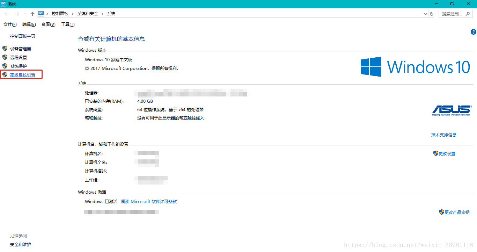The height and width of the screenshot is (252, 477).
Task: Click shield icon beside 更改设置
Action: 435,153
